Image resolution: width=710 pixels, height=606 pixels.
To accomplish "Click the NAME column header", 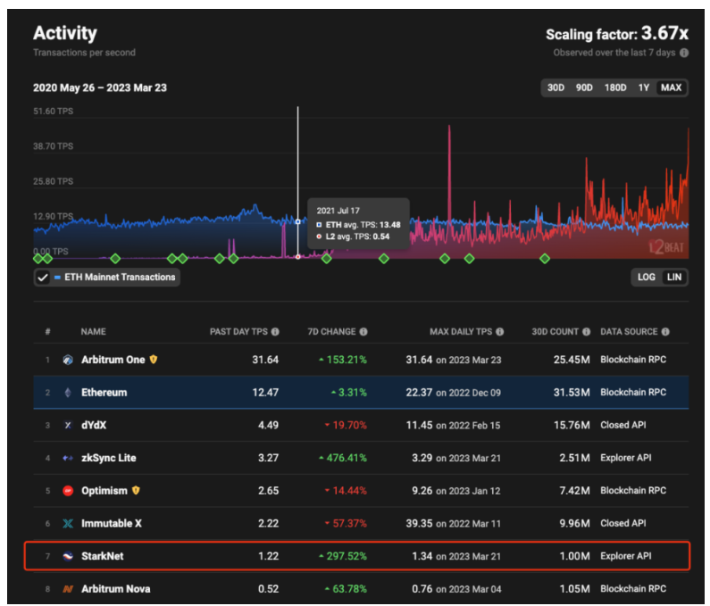I will pyautogui.click(x=93, y=332).
